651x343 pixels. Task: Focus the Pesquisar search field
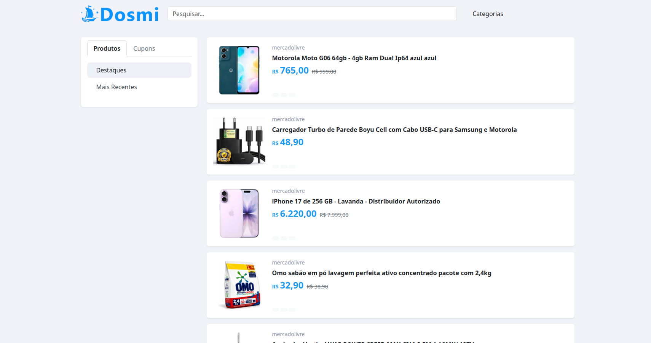pyautogui.click(x=312, y=14)
